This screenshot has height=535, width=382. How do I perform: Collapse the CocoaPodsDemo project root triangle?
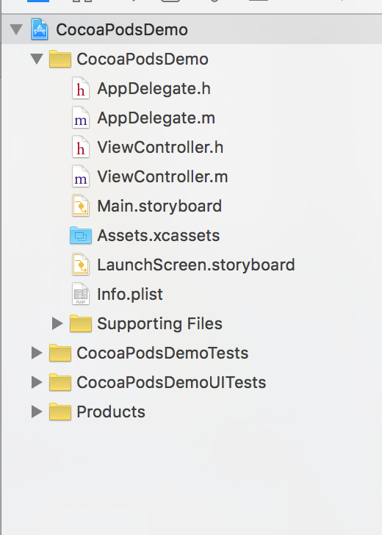16,29
